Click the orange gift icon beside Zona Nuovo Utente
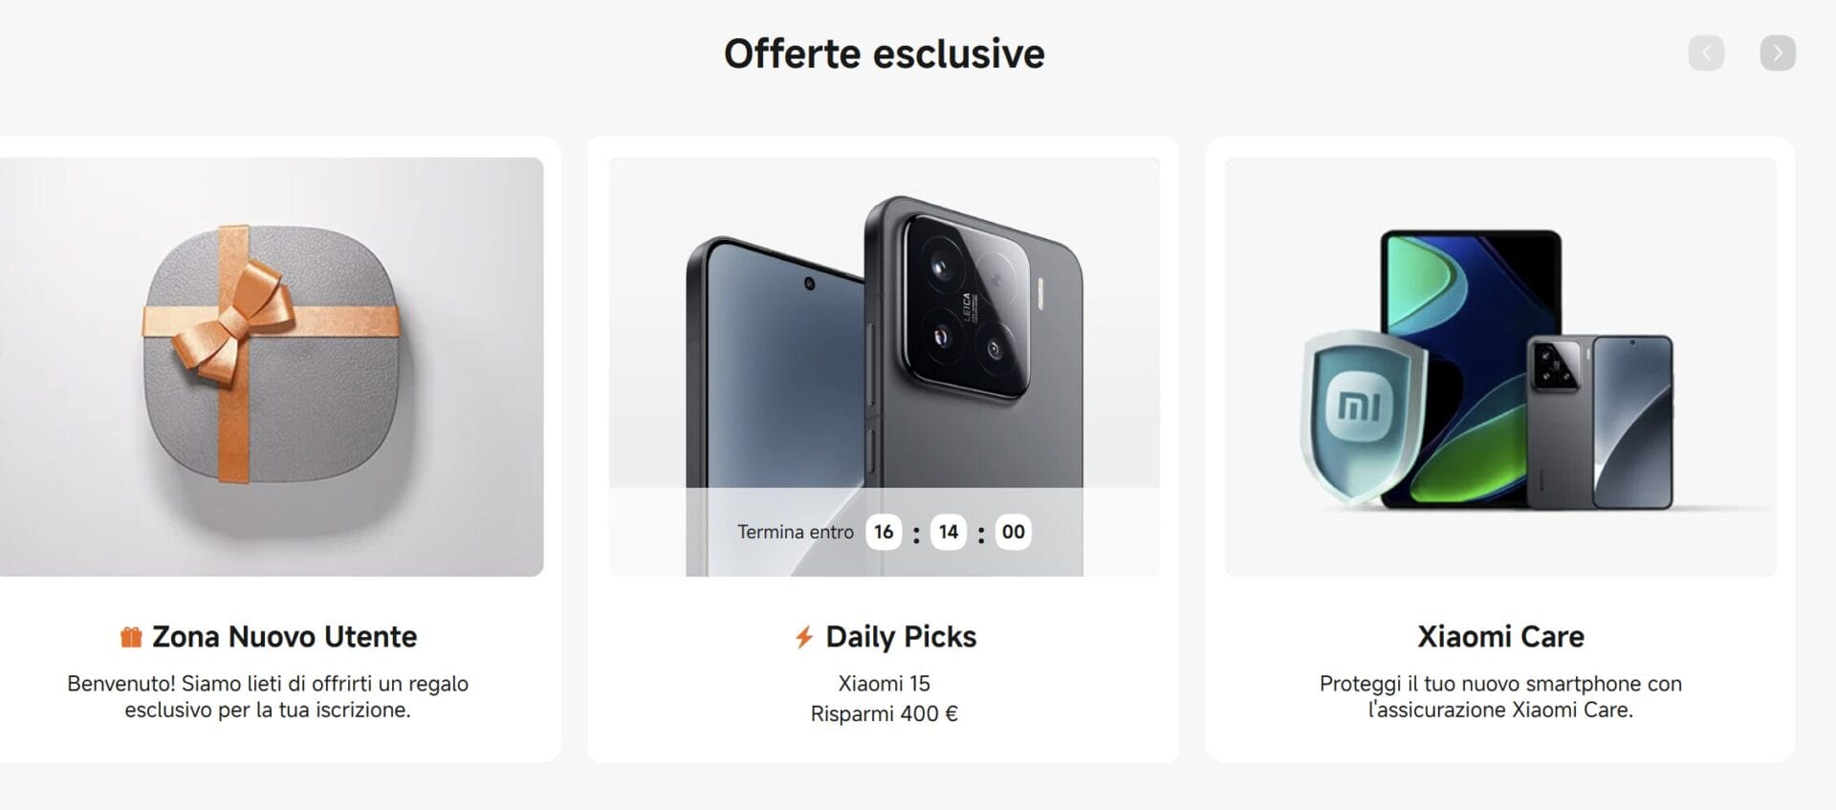 131,637
